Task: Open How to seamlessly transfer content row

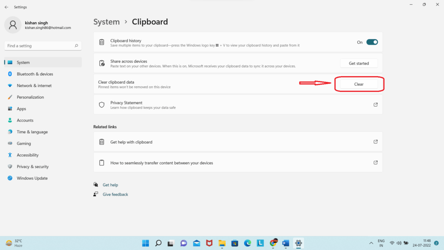Action: pos(238,162)
